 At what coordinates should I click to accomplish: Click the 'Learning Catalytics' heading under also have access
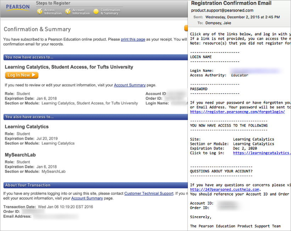click(27, 126)
